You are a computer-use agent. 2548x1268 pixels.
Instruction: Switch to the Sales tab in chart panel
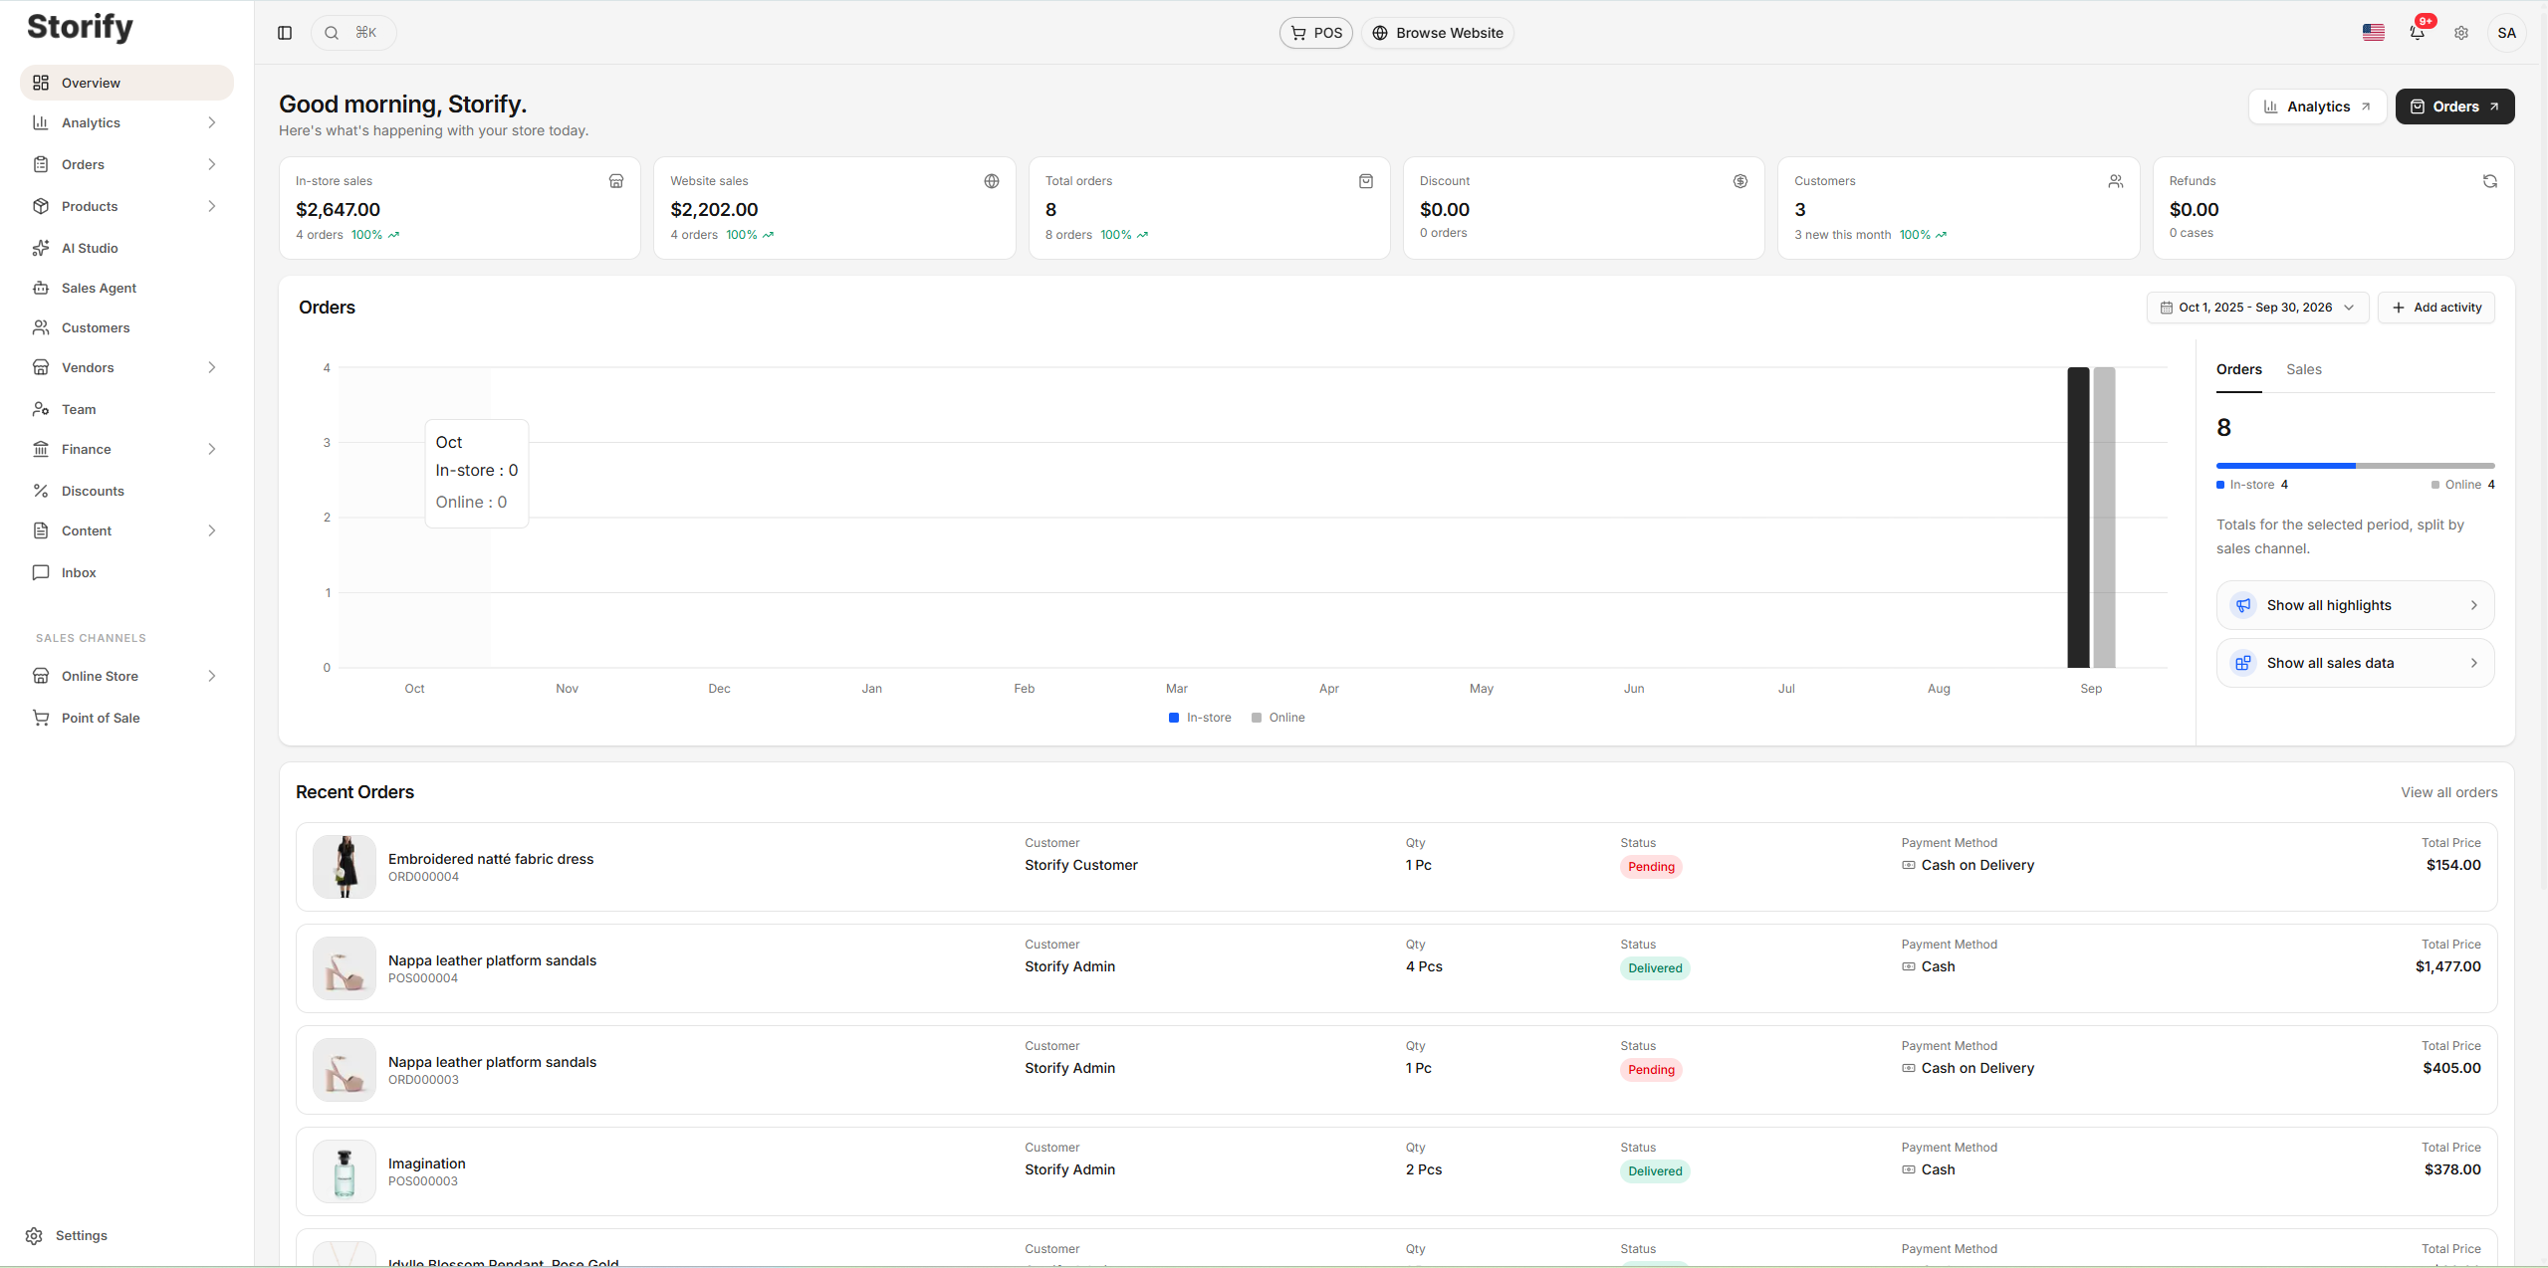[x=2304, y=369]
